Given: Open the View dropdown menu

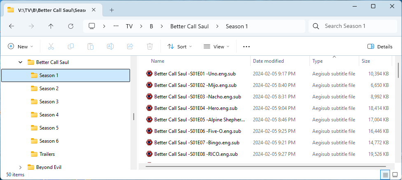Looking at the screenshot, I should [216, 46].
